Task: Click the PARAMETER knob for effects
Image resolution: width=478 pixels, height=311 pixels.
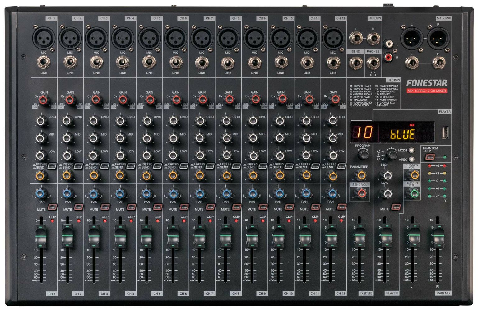Action: pos(361,176)
